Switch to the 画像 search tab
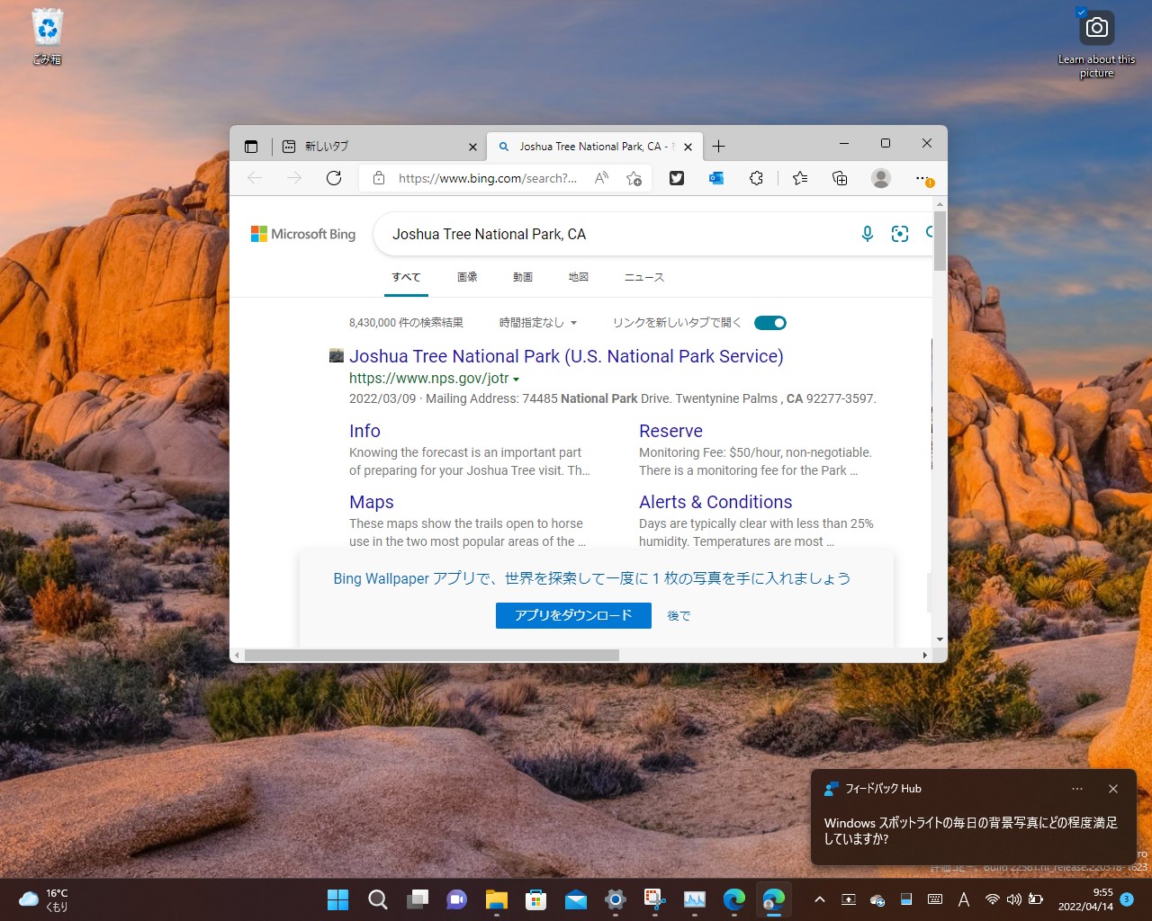This screenshot has height=921, width=1152. point(467,277)
